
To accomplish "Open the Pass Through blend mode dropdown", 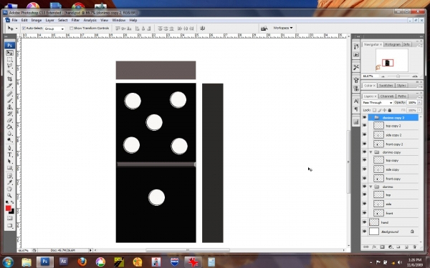I will pyautogui.click(x=378, y=102).
